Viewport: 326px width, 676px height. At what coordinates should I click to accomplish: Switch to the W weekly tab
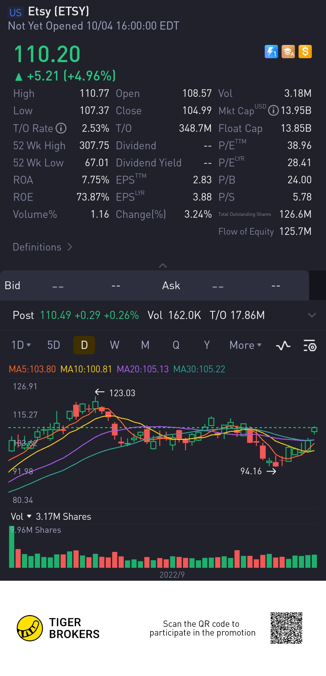(115, 345)
